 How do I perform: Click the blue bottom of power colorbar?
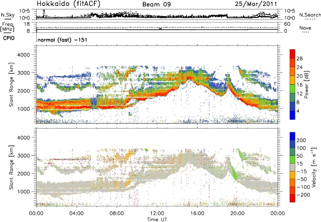click(293, 115)
